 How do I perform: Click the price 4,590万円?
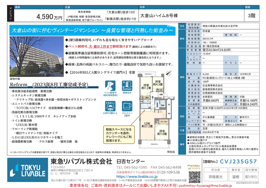coord(49,17)
